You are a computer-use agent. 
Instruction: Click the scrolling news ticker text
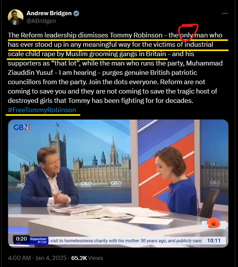pyautogui.click(x=126, y=240)
